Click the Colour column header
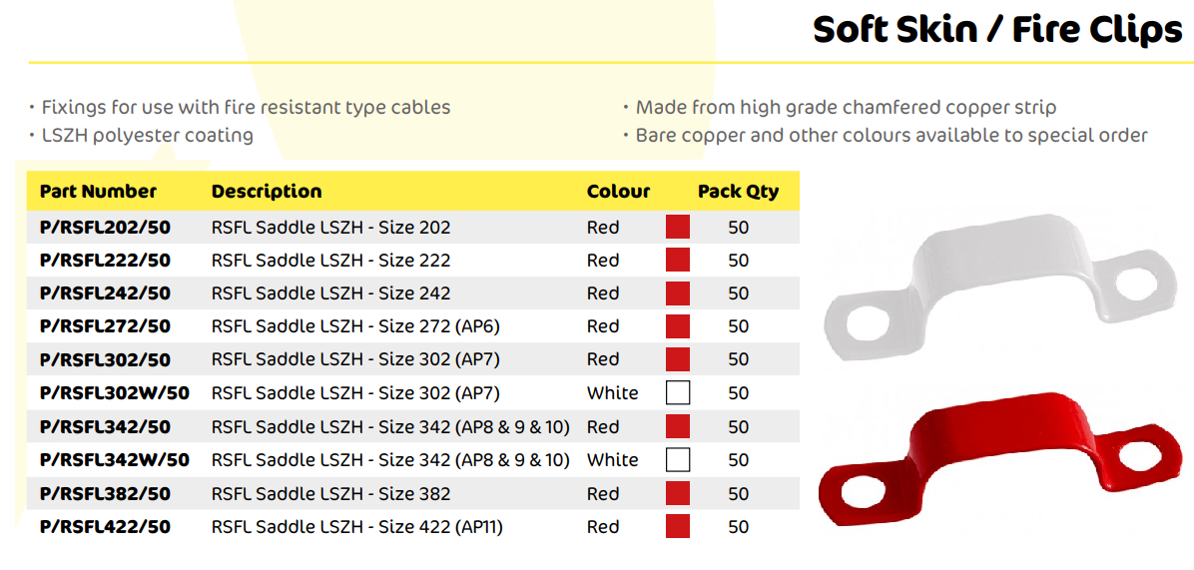Viewport: 1194px width, 570px height. [x=618, y=192]
